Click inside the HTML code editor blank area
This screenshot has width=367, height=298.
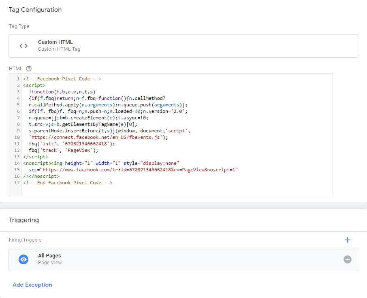(x=177, y=190)
